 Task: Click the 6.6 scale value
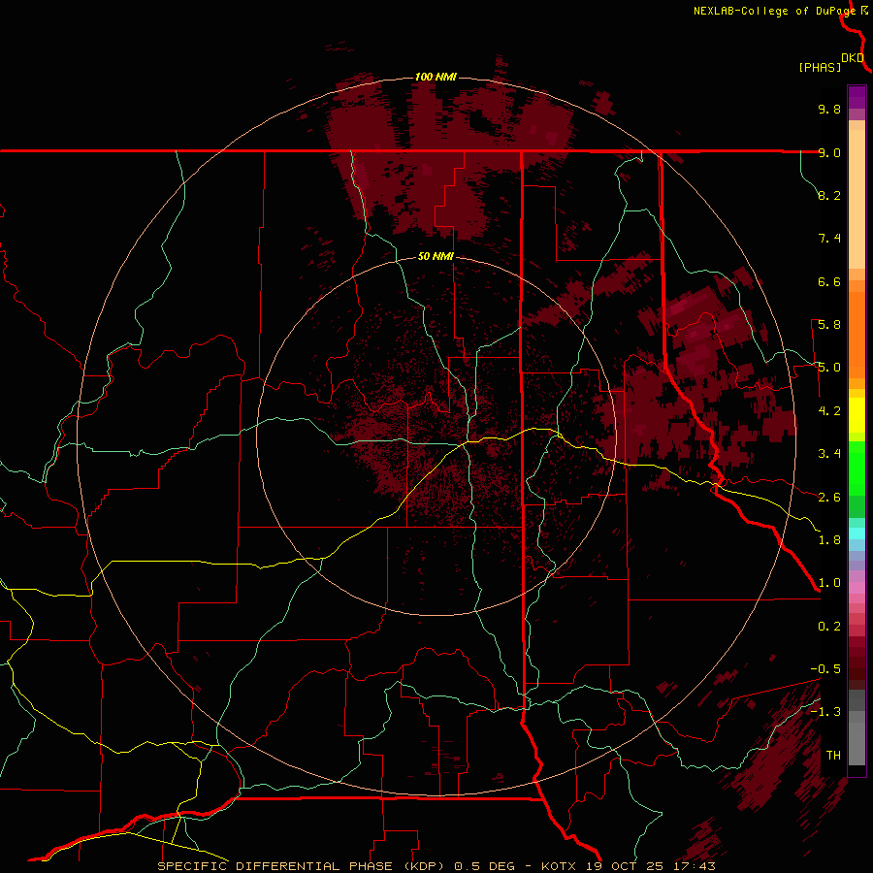pos(829,281)
